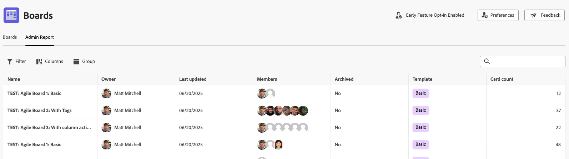
Task: Click the Card count column header
Action: coord(502,79)
